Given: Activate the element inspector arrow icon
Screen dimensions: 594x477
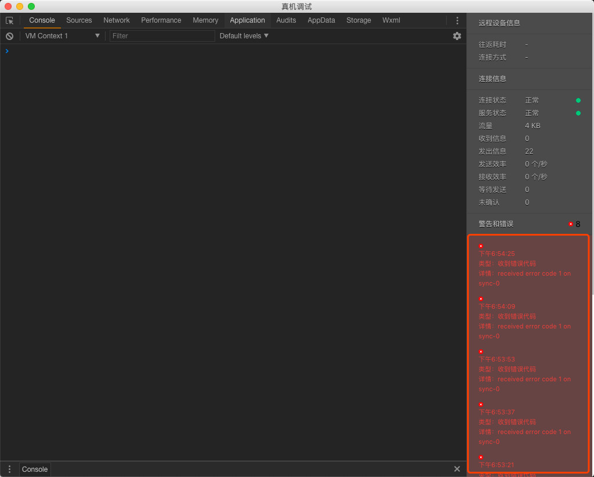Looking at the screenshot, I should (x=9, y=20).
